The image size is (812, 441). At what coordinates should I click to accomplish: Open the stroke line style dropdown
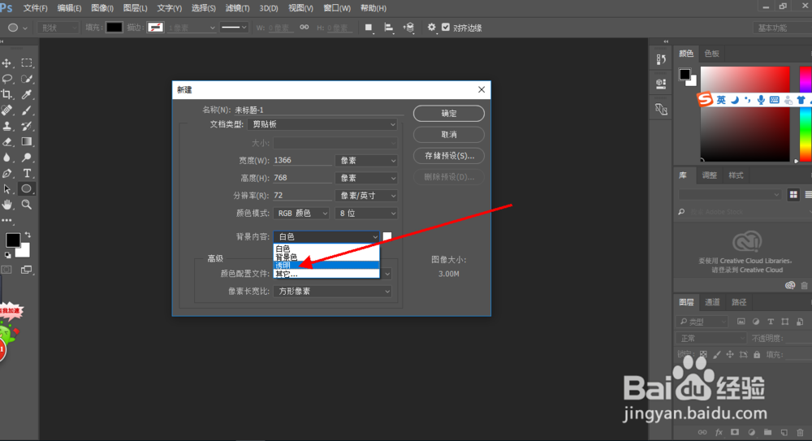click(x=234, y=28)
